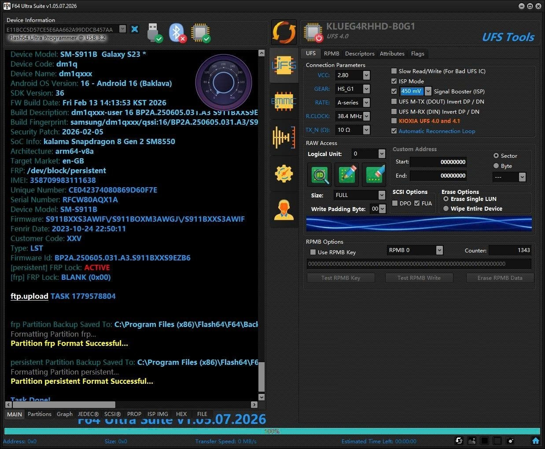Open the Logical Unit dropdown

[x=382, y=154]
